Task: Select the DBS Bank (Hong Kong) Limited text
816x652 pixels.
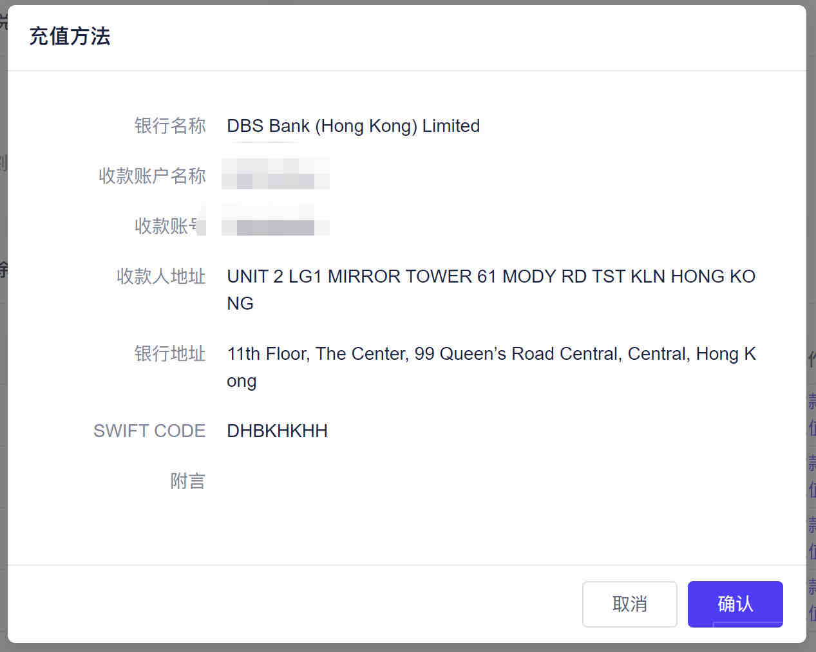Action: click(353, 126)
